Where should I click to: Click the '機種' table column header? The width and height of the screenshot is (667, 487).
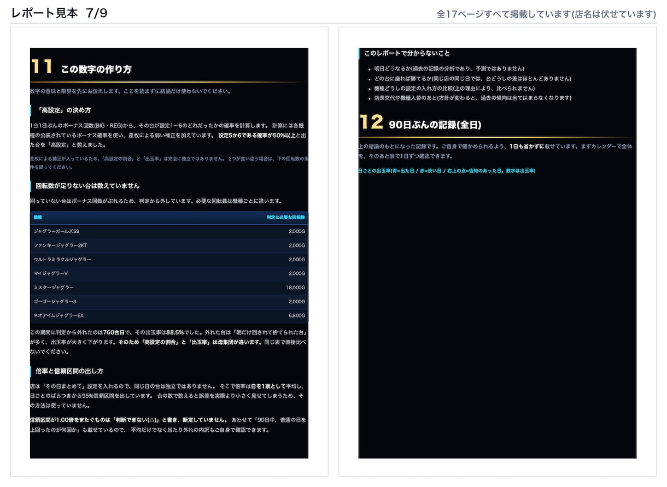tap(38, 218)
